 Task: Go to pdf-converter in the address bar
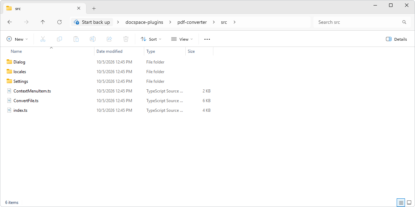[192, 22]
